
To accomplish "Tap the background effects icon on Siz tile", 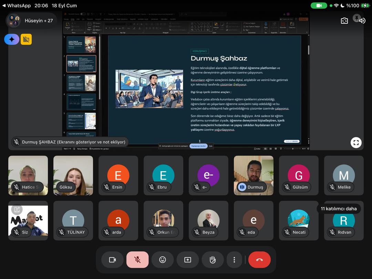I will (x=17, y=209).
